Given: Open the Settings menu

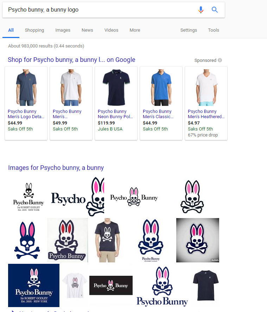Looking at the screenshot, I should pyautogui.click(x=189, y=30).
